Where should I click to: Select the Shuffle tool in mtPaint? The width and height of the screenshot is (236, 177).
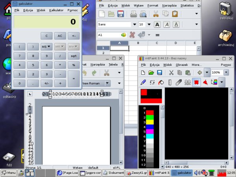(152, 82)
